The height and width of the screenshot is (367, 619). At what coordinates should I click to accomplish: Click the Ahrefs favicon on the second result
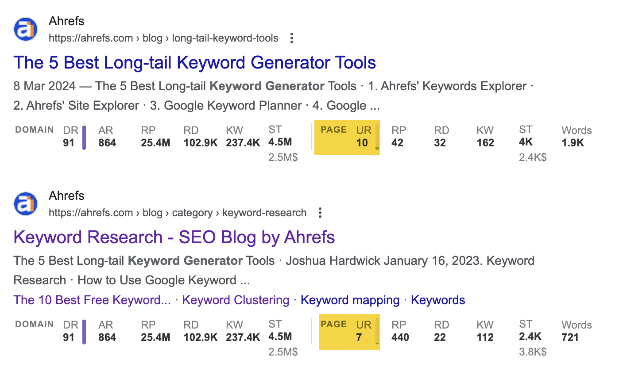point(25,204)
